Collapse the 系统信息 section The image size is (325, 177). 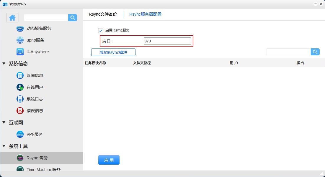pyautogui.click(x=4, y=64)
